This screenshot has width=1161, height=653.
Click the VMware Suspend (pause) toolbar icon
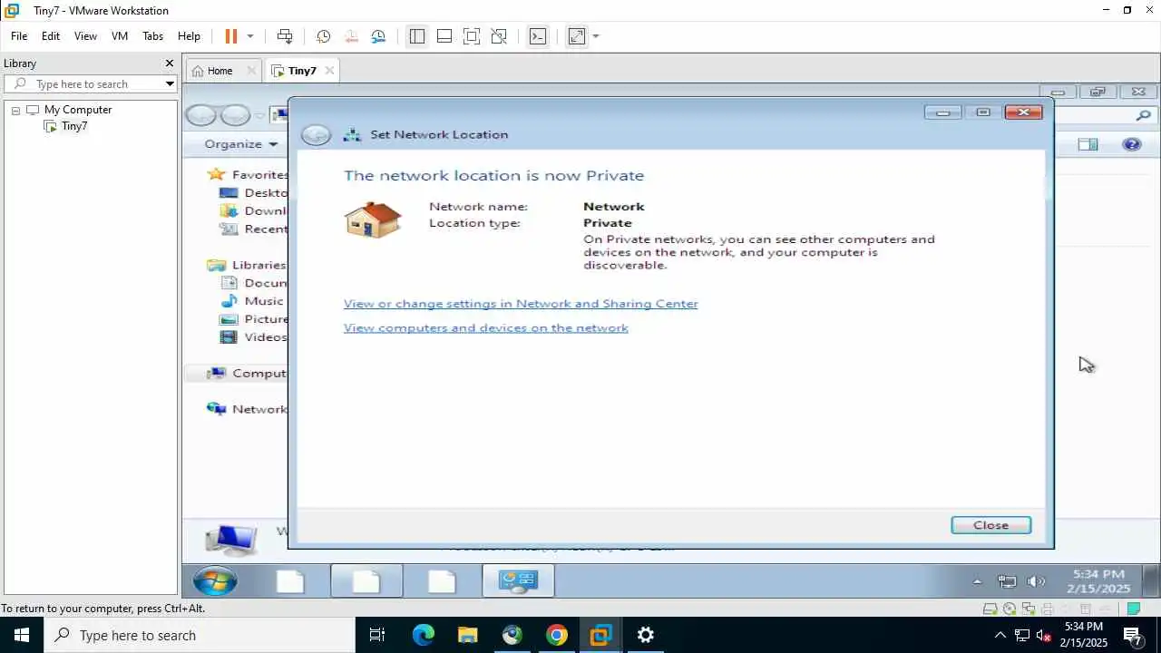[x=230, y=36]
